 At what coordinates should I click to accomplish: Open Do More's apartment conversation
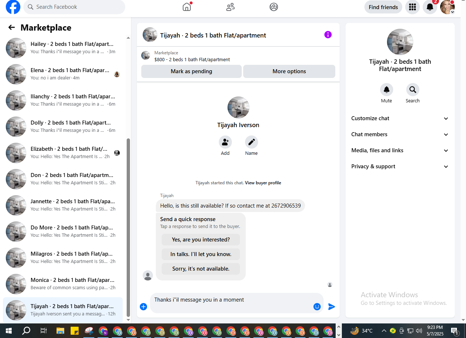tap(63, 232)
